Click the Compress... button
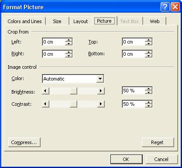182x168 pixels. (24, 142)
